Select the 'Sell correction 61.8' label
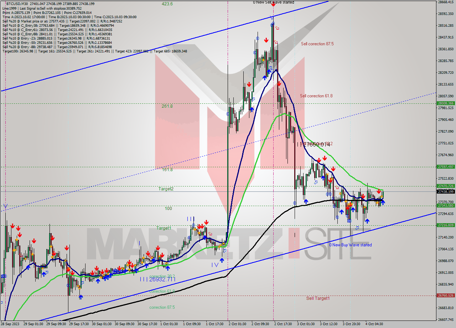This screenshot has width=456, height=328. pos(316,96)
